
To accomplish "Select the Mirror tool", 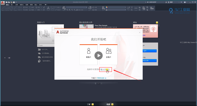I will (32, 10).
